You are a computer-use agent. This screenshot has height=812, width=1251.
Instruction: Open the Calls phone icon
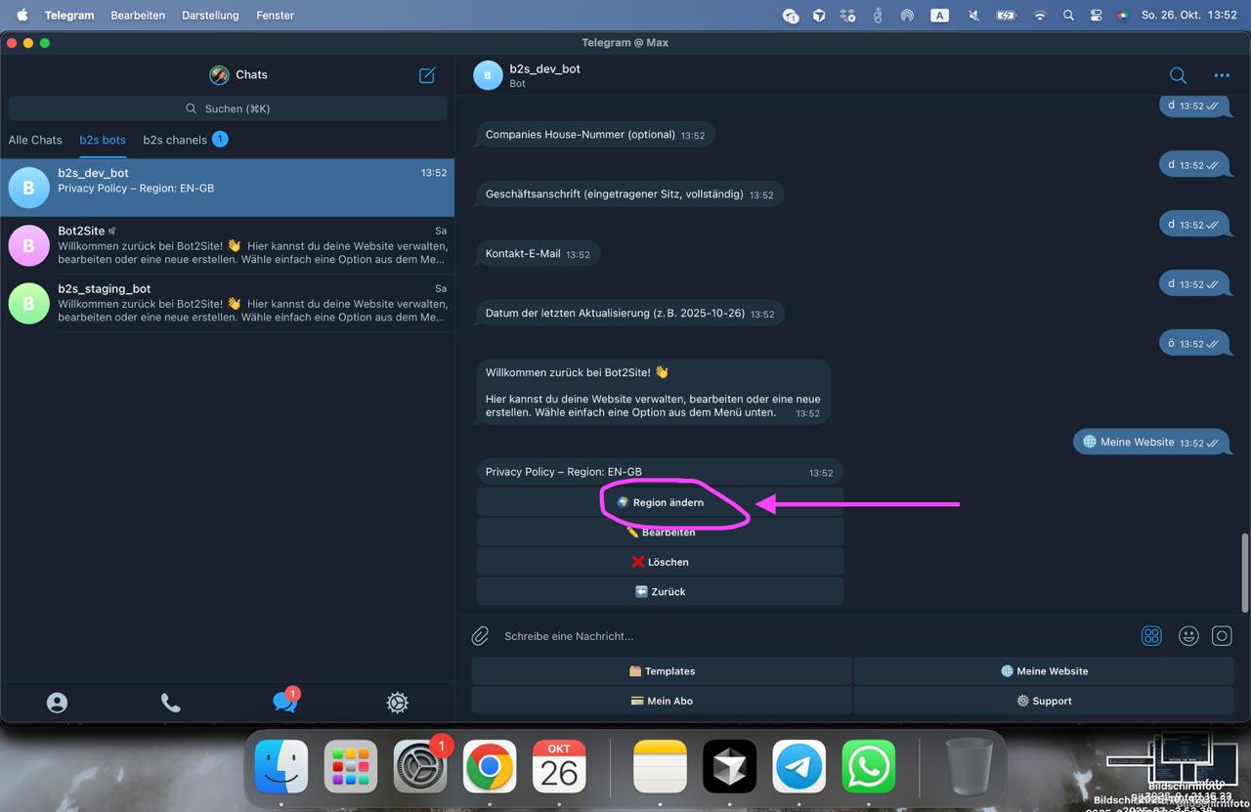(170, 703)
